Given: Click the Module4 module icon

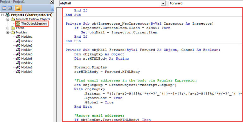Looking at the screenshot, I should [18, 50].
